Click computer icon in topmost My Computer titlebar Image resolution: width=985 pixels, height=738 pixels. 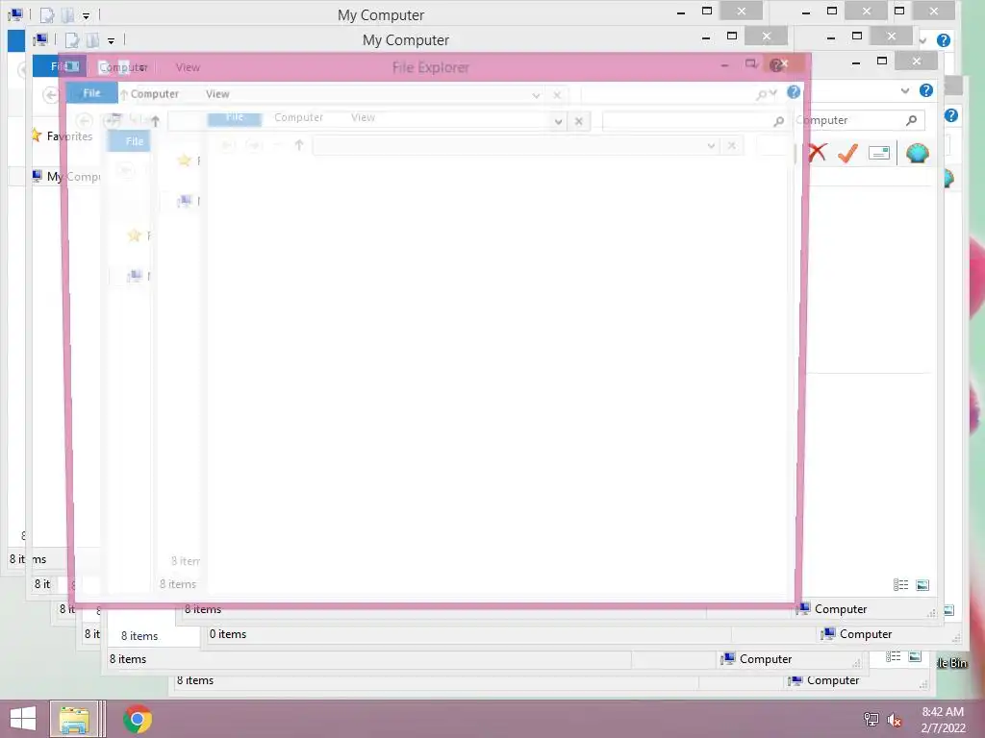click(15, 13)
